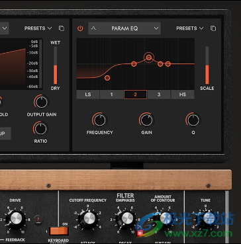Select the band 1 EQ node
241x244 pixels.
[134, 64]
